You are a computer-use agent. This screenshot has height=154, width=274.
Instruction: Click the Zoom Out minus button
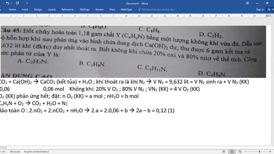tap(245, 151)
